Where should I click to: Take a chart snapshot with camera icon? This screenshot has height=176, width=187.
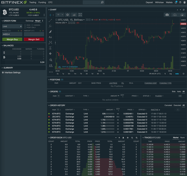click(x=167, y=15)
